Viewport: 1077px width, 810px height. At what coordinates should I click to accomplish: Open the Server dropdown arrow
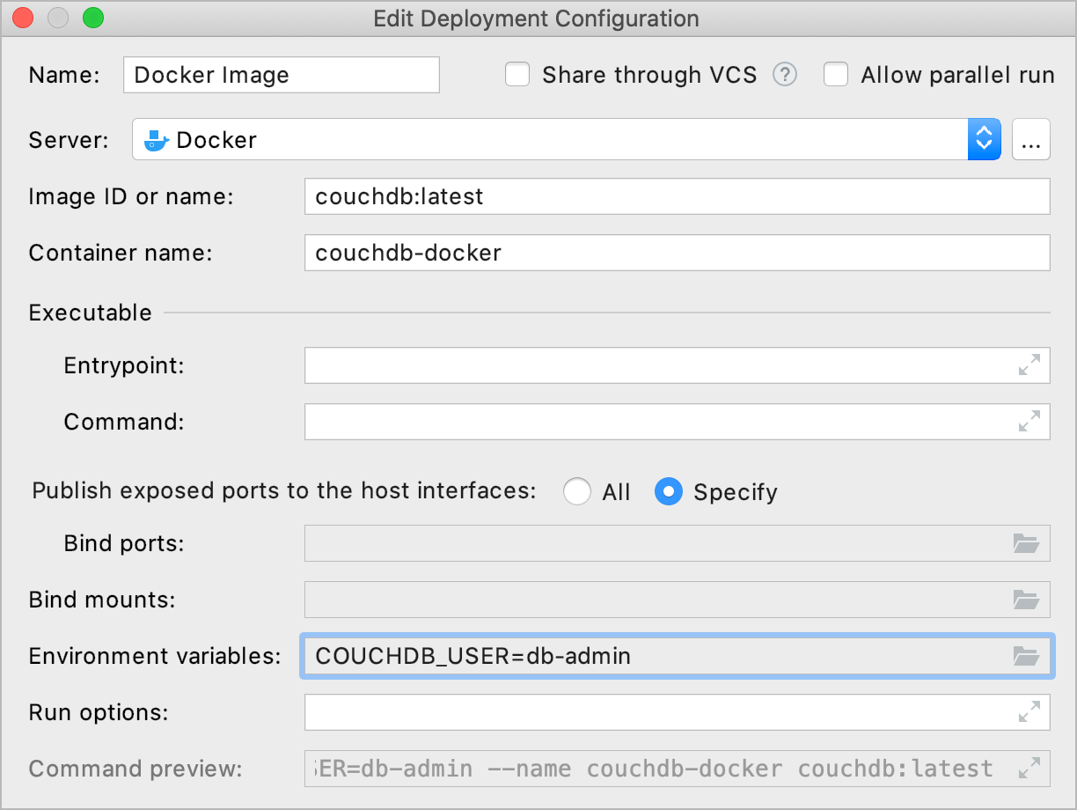coord(985,139)
